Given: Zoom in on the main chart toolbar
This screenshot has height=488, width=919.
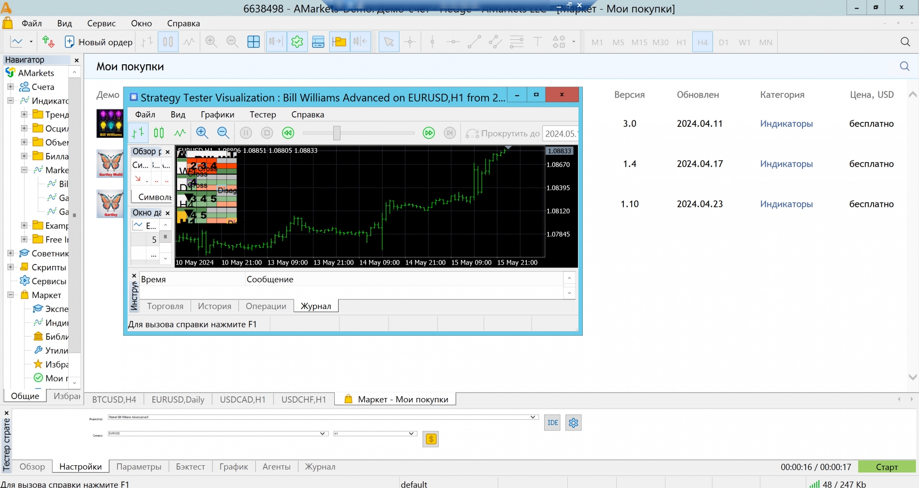Looking at the screenshot, I should (211, 42).
